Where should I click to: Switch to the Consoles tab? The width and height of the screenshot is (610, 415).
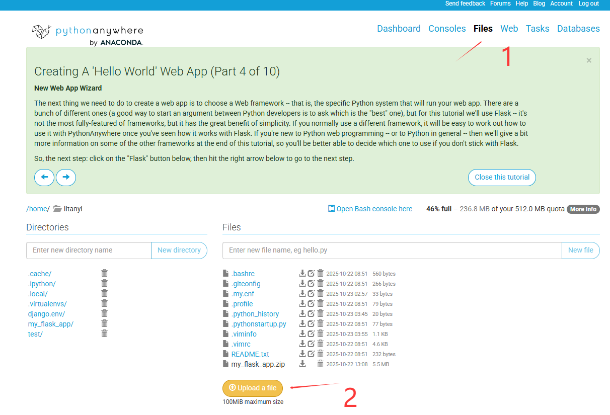coord(447,29)
